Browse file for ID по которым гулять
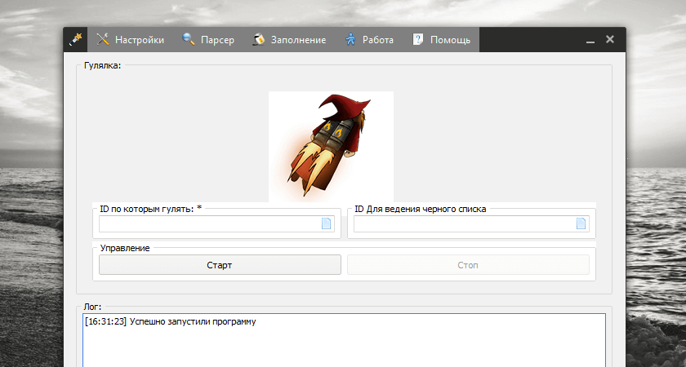686x367 pixels. click(326, 223)
